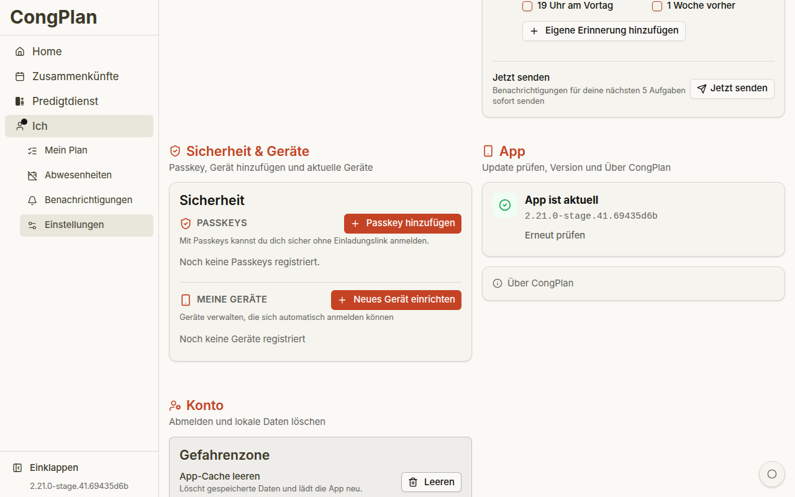Click plus icon in Eigene Erinnerung button

(534, 30)
